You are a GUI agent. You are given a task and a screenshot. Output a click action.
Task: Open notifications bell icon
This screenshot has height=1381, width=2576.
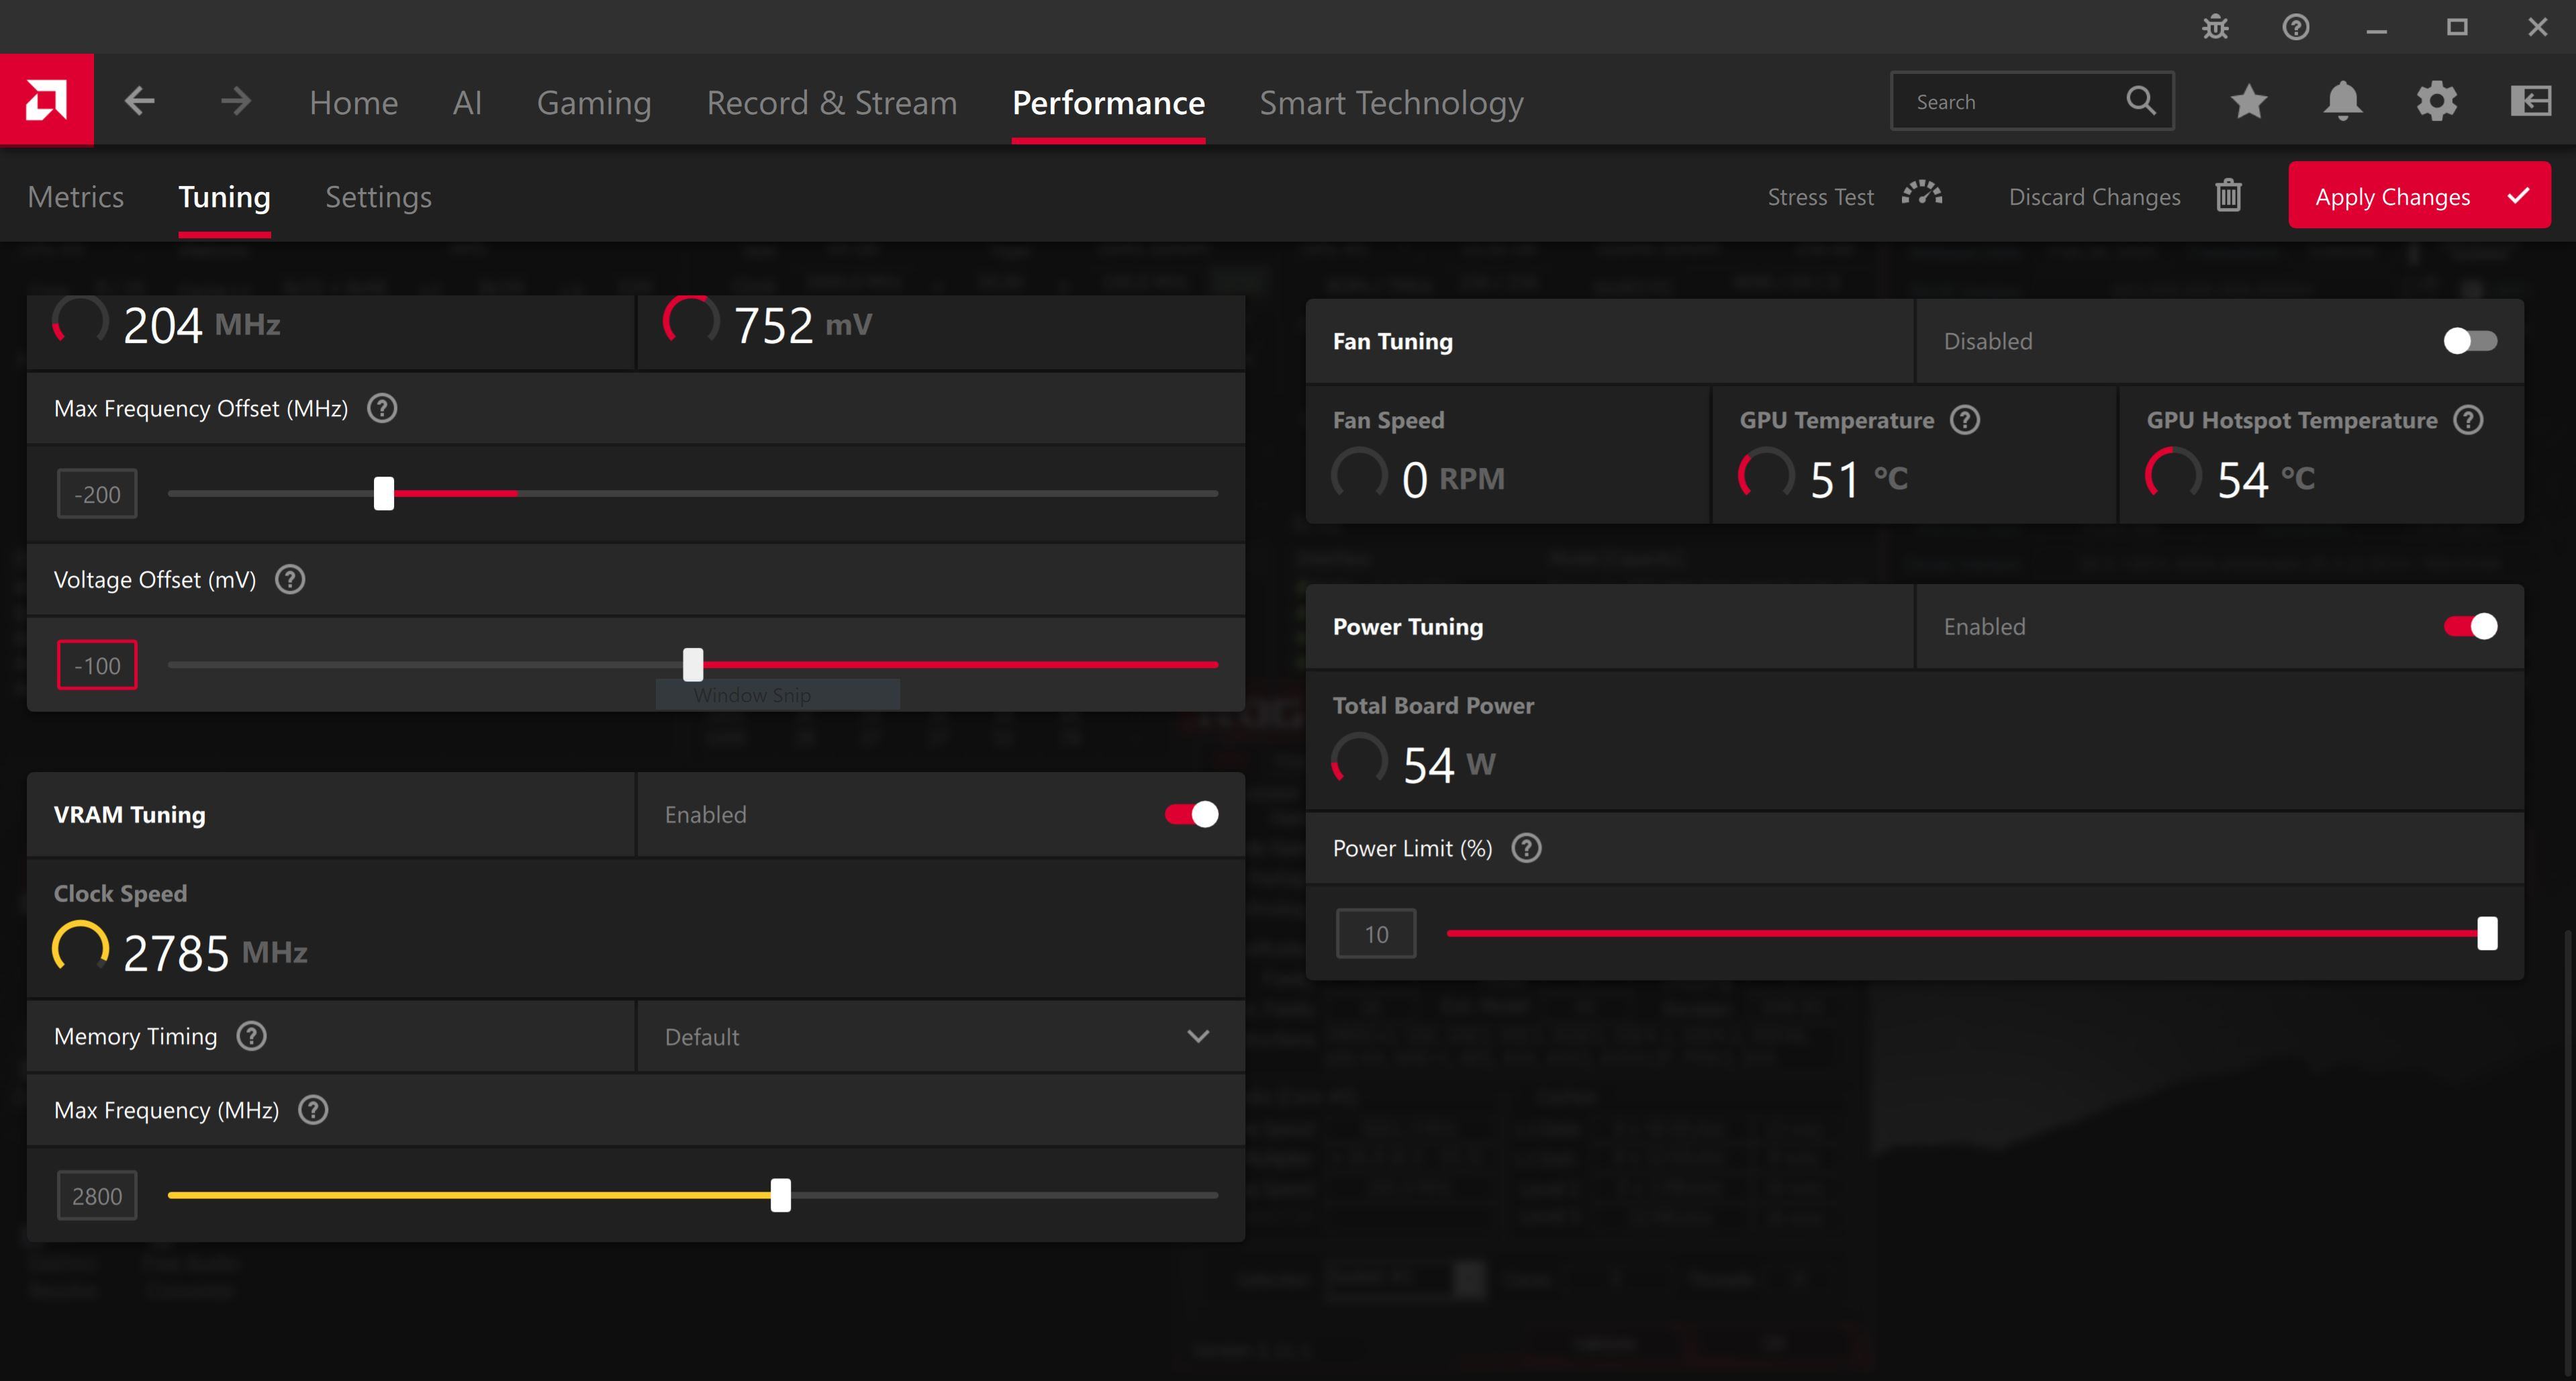point(2342,101)
